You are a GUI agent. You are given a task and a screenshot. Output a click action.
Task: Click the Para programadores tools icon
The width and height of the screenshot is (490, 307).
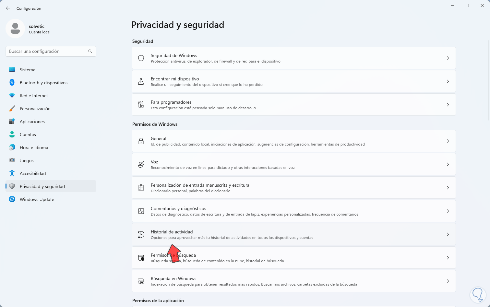point(141,105)
